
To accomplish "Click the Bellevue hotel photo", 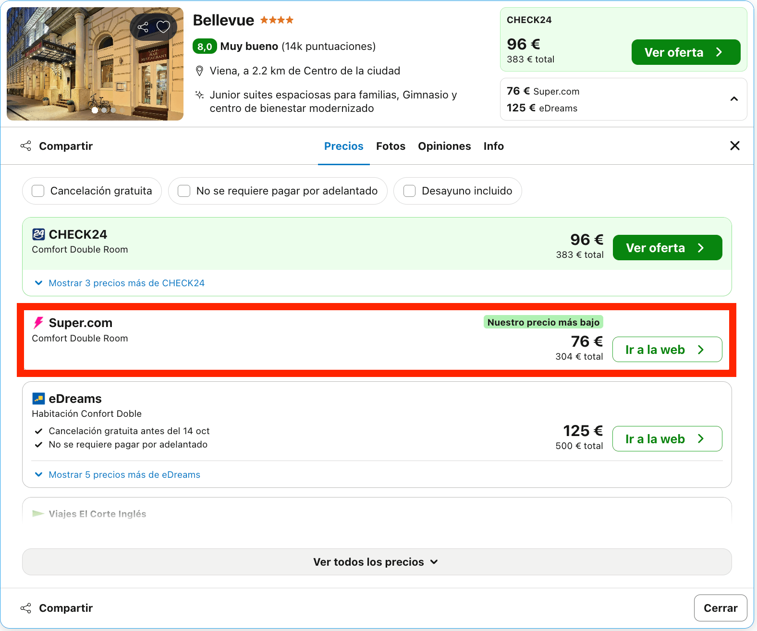I will pos(95,64).
